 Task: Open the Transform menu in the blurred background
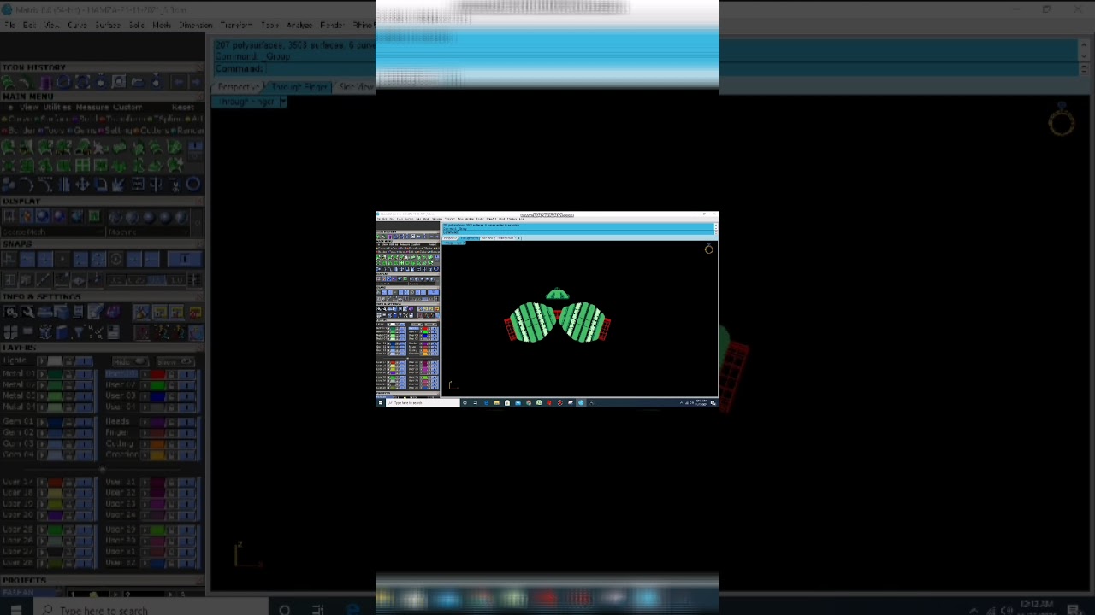tap(237, 26)
